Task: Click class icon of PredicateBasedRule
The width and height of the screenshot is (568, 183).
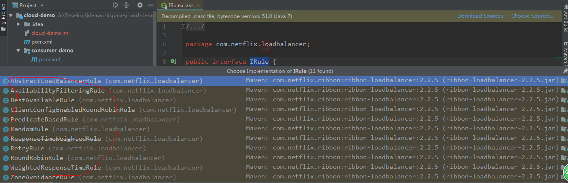Action: coord(6,119)
